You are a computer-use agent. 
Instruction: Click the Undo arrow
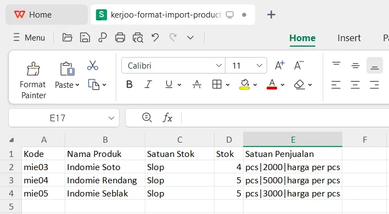pyautogui.click(x=155, y=38)
